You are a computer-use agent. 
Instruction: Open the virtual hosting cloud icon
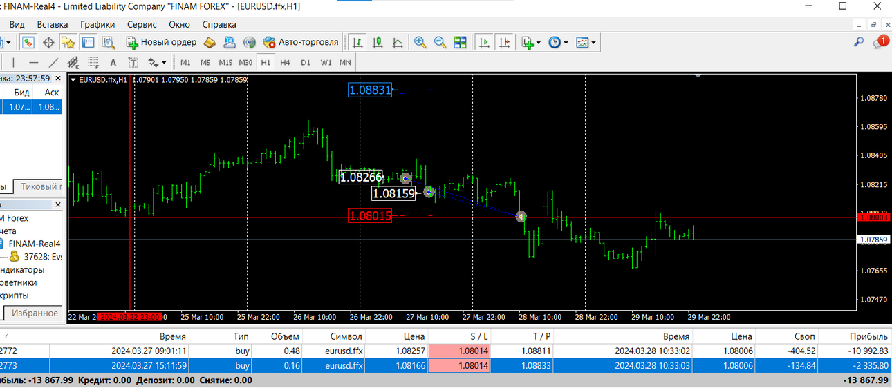click(230, 42)
